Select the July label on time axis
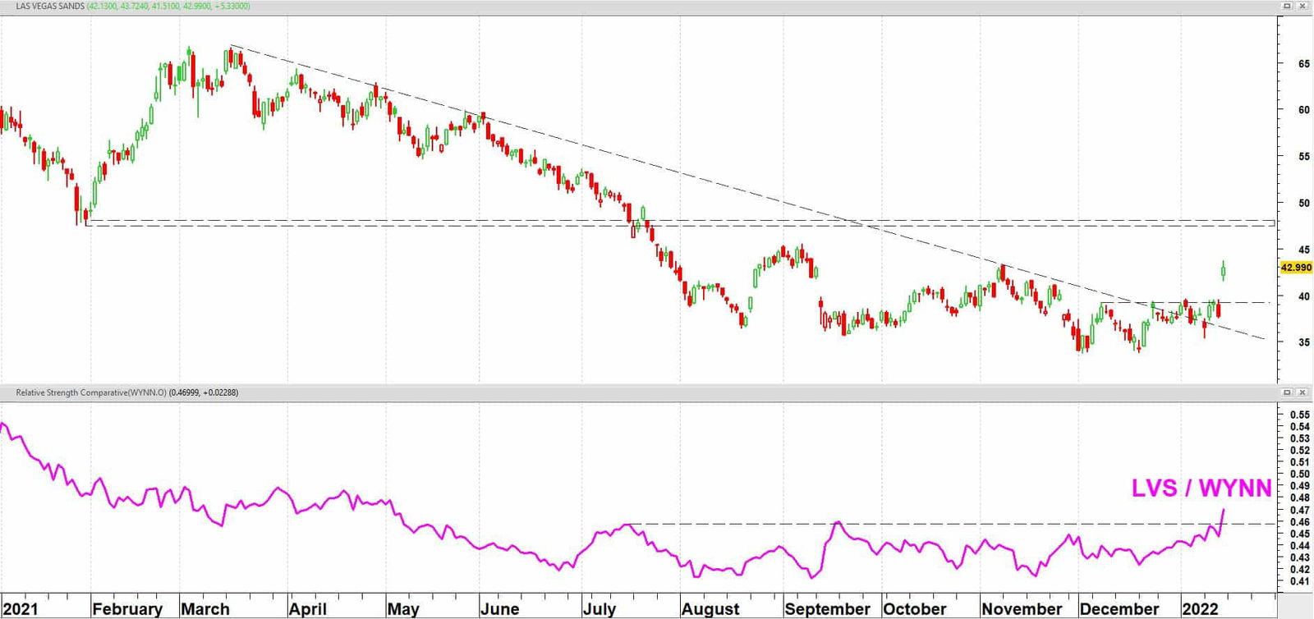Viewport: 1314px width, 619px height. coord(600,609)
